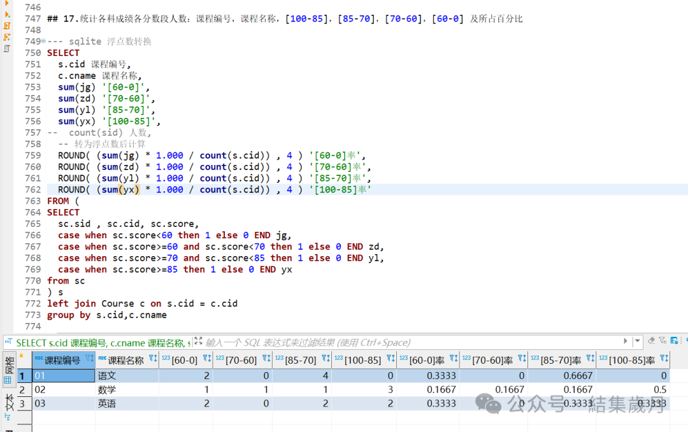Image resolution: width=688 pixels, height=432 pixels.
Task: Clear filters with the eraser icon
Action: coord(652,341)
